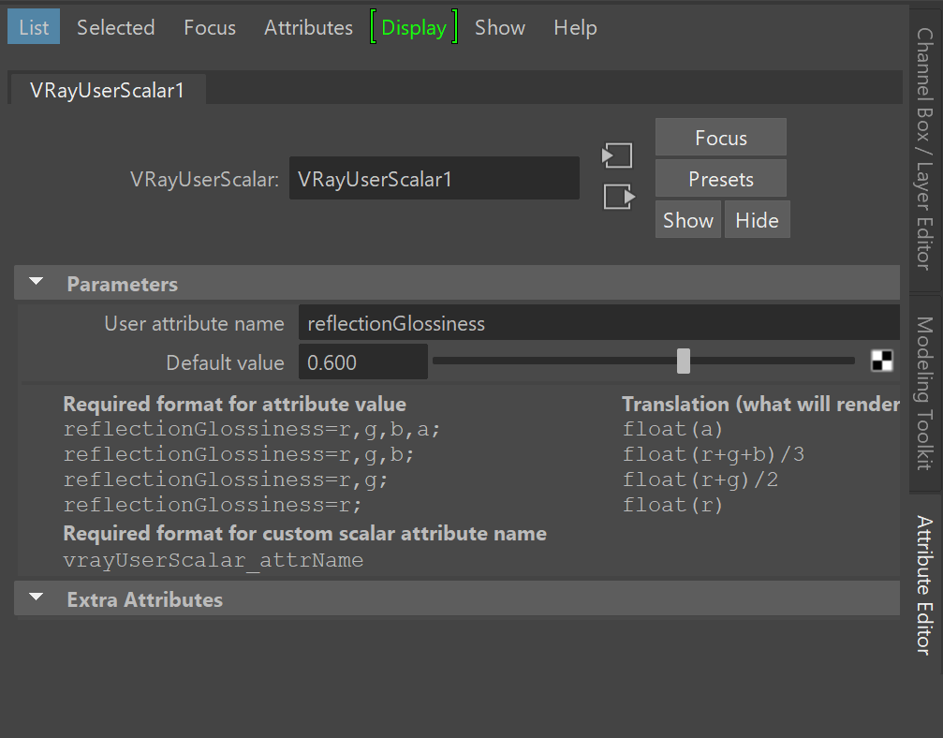Click the text 'float(a)'
Screen dimensions: 943x738
[x=672, y=430]
